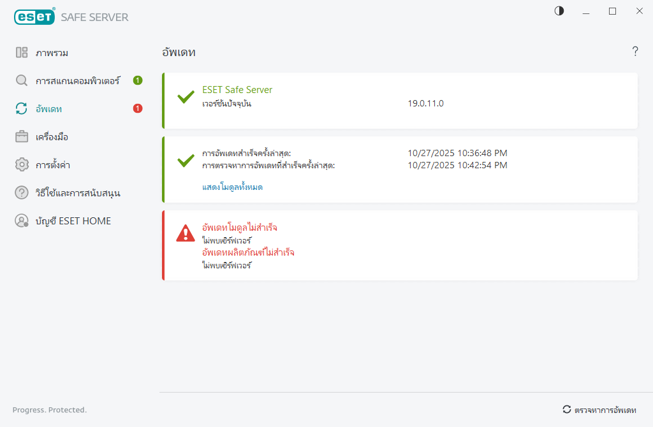Viewport: 653px width, 427px height.
Task: Click the อัพเดท refresh icon in sidebar
Action: click(22, 108)
